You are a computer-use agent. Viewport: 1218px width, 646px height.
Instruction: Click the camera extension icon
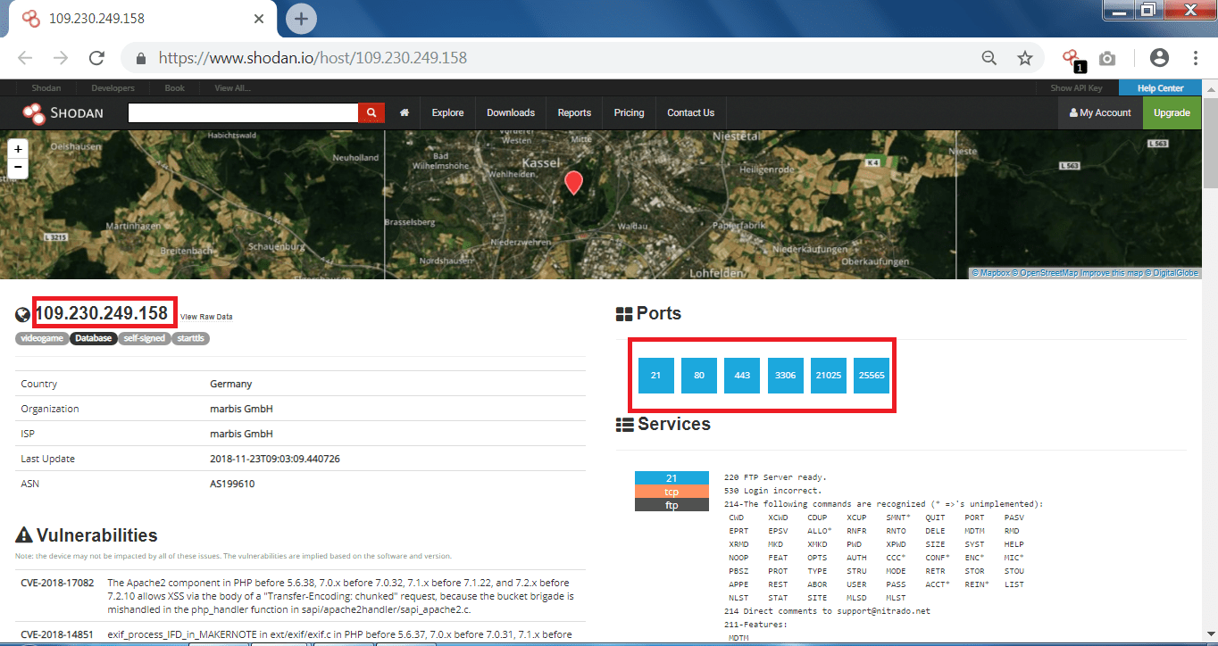coord(1107,58)
